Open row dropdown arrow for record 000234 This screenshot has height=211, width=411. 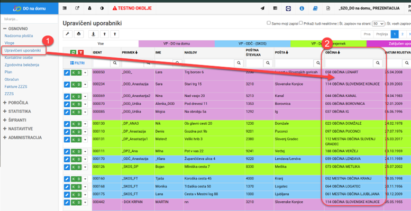tap(85, 85)
